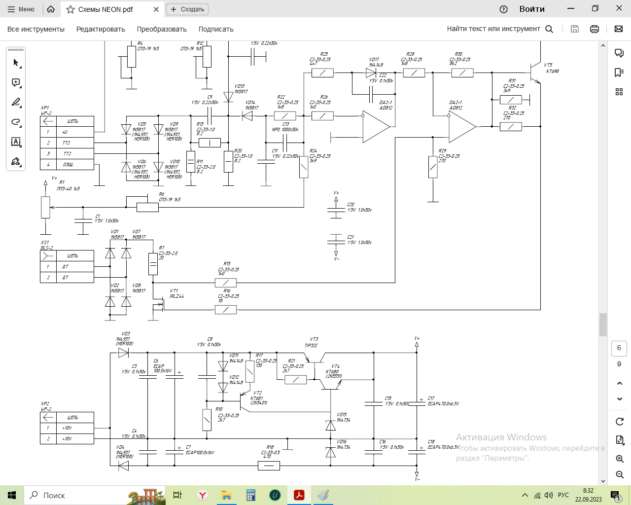Viewport: 631px width, 505px height.
Task: Open the bookmarks panel
Action: (x=619, y=72)
